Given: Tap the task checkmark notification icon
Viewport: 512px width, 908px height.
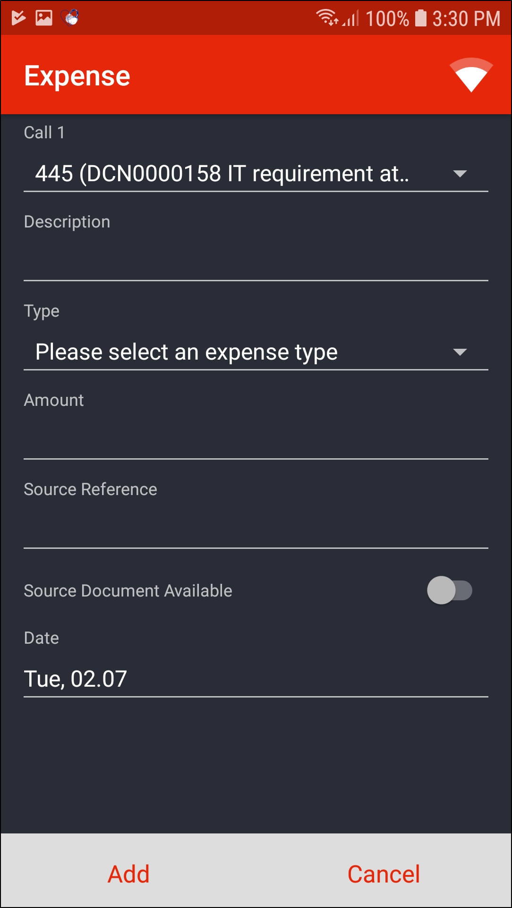Looking at the screenshot, I should click(x=18, y=18).
